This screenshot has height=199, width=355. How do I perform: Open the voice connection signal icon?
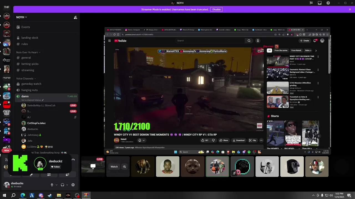[x=6, y=160]
